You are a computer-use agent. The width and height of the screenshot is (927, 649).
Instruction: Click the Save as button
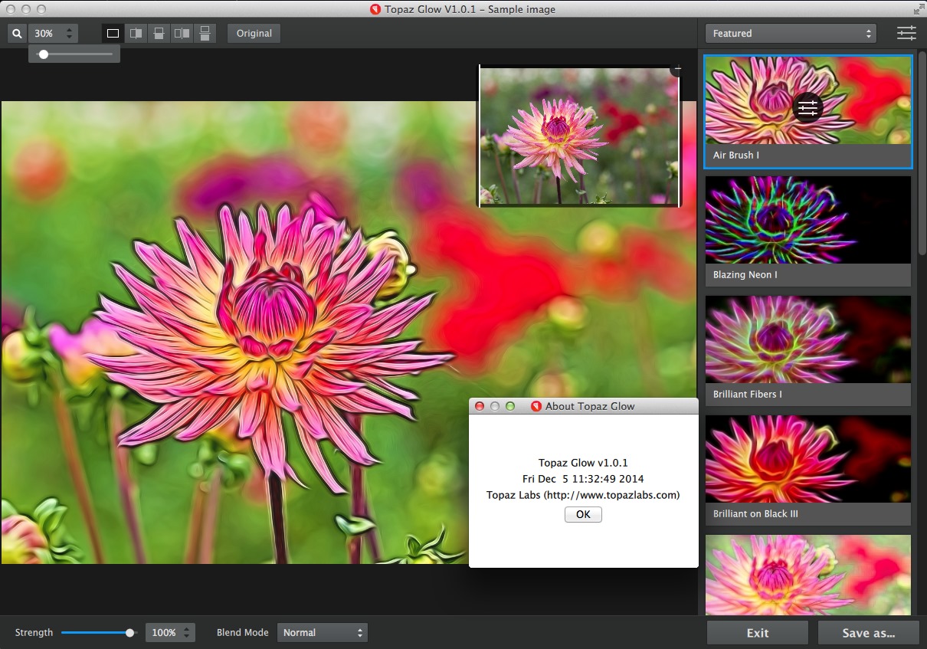tap(869, 632)
